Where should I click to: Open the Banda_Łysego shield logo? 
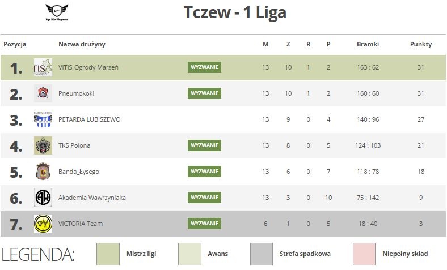point(43,172)
